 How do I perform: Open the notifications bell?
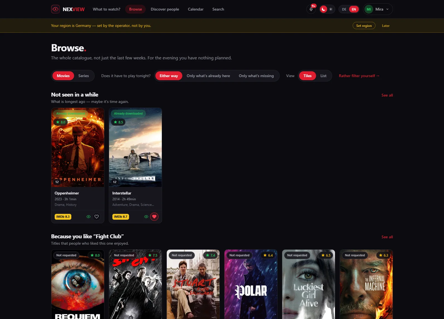click(x=311, y=9)
